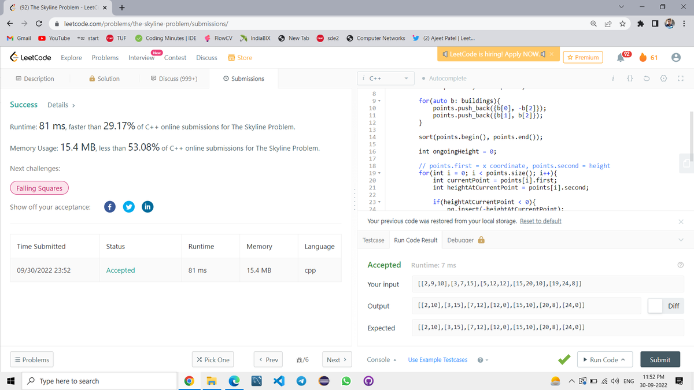
Task: Open the editor settings gear icon
Action: tap(665, 79)
